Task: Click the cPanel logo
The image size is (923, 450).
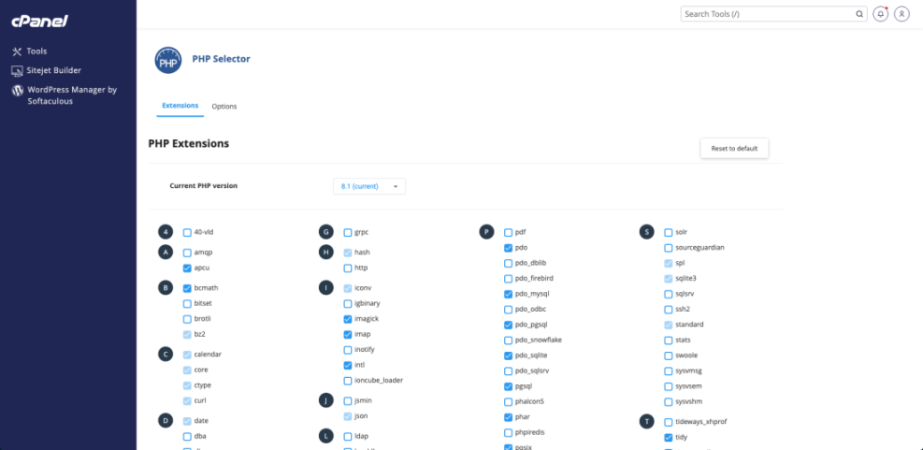Action: click(x=39, y=21)
